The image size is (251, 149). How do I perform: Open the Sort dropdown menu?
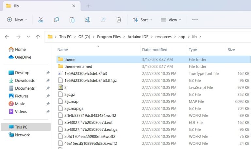point(142,20)
